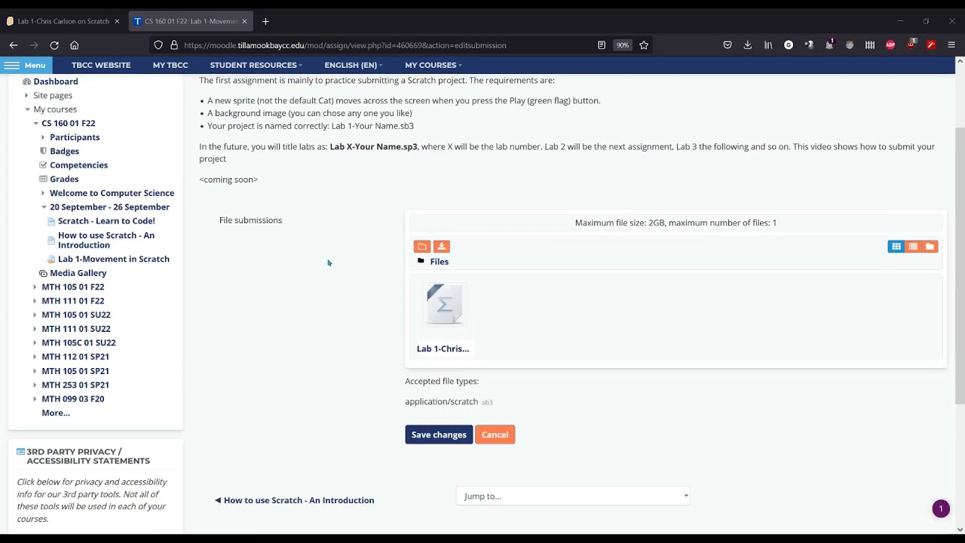Open the browser home page
965x543 pixels.
click(x=74, y=45)
